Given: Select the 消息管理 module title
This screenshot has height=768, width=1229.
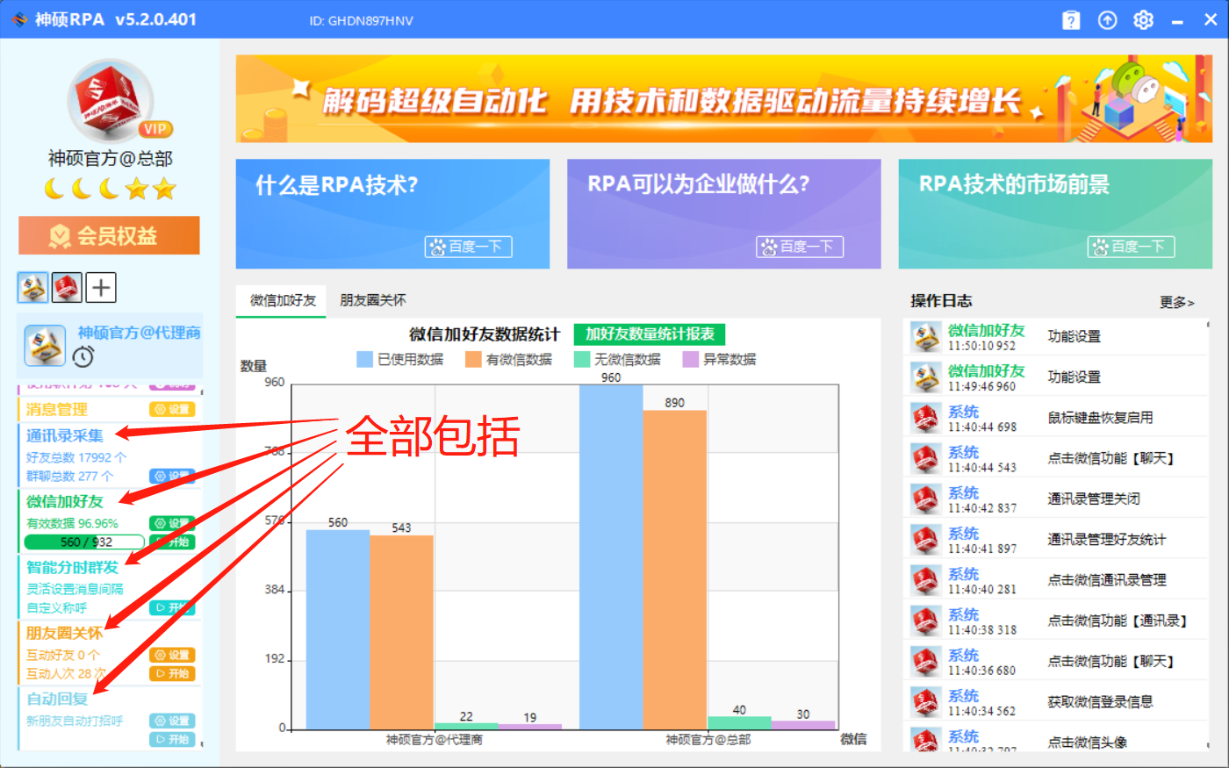Looking at the screenshot, I should 56,409.
